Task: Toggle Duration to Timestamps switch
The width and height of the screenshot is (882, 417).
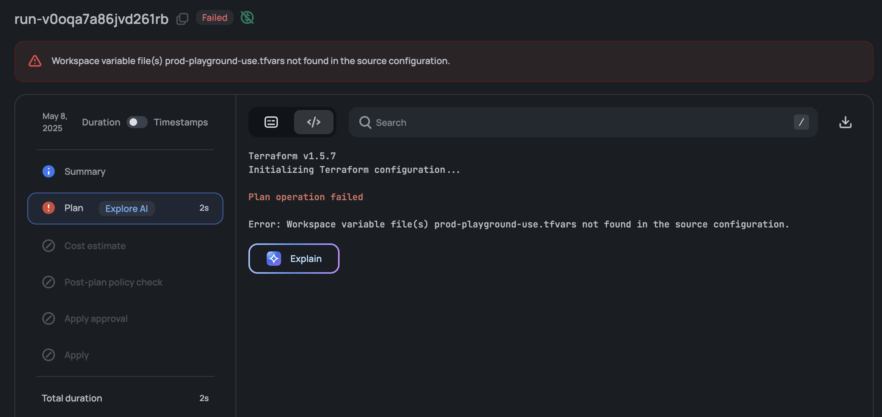Action: pyautogui.click(x=137, y=122)
